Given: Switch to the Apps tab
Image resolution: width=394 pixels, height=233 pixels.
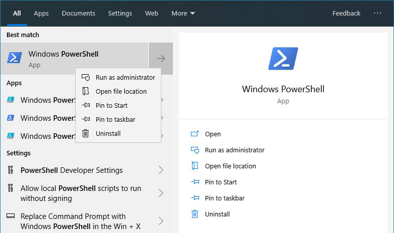Looking at the screenshot, I should coord(41,14).
